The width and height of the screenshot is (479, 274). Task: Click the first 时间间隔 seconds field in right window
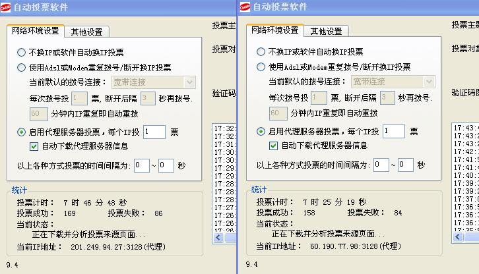point(381,165)
